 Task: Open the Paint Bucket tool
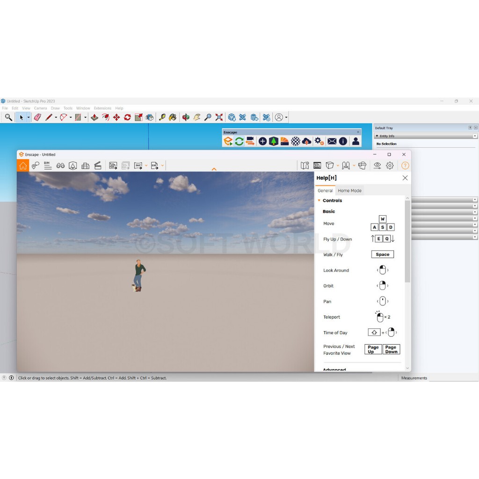pos(173,117)
